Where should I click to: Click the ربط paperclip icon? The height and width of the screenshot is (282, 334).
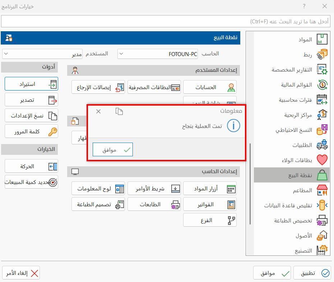[323, 55]
